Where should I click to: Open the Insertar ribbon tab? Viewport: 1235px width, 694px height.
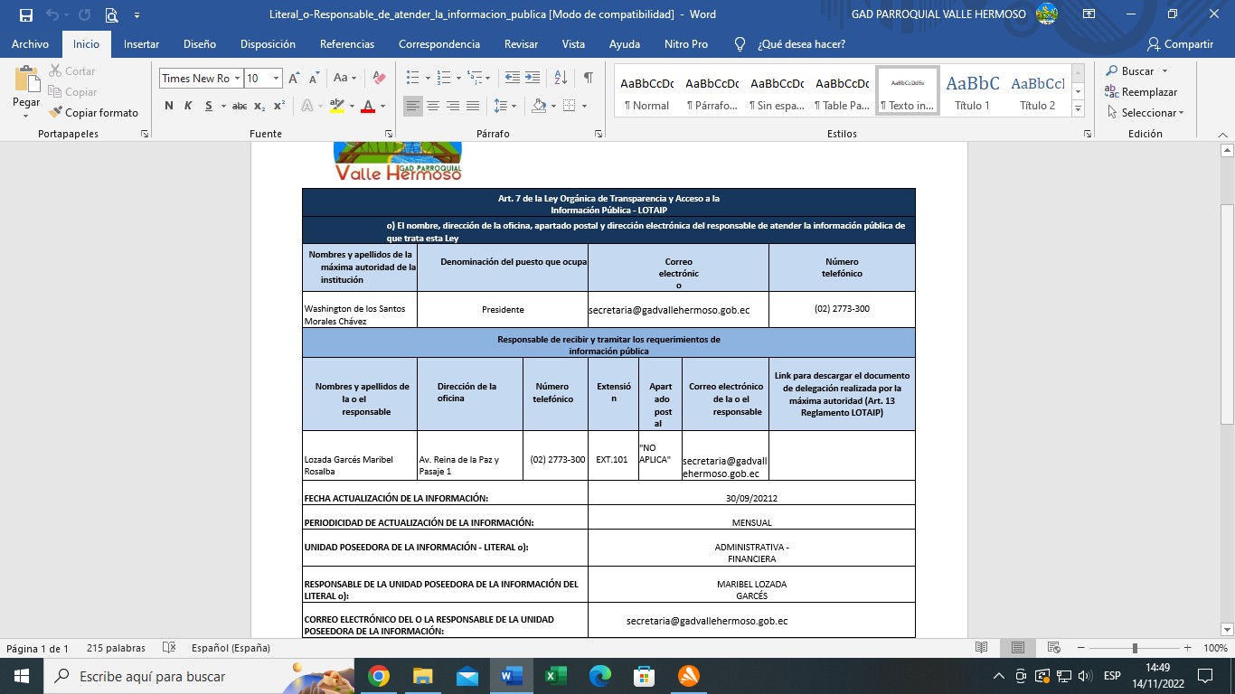click(x=141, y=44)
